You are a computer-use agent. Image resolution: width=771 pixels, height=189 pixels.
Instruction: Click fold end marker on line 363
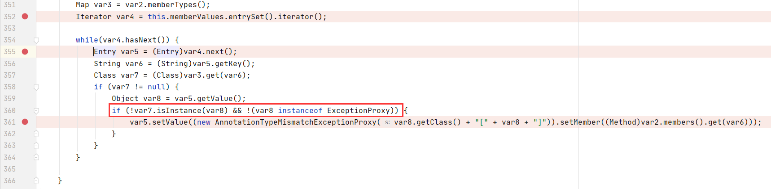click(x=36, y=145)
